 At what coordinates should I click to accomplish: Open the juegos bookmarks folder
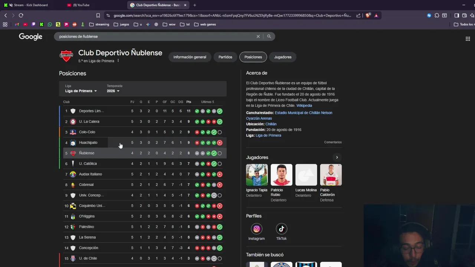coord(121,24)
